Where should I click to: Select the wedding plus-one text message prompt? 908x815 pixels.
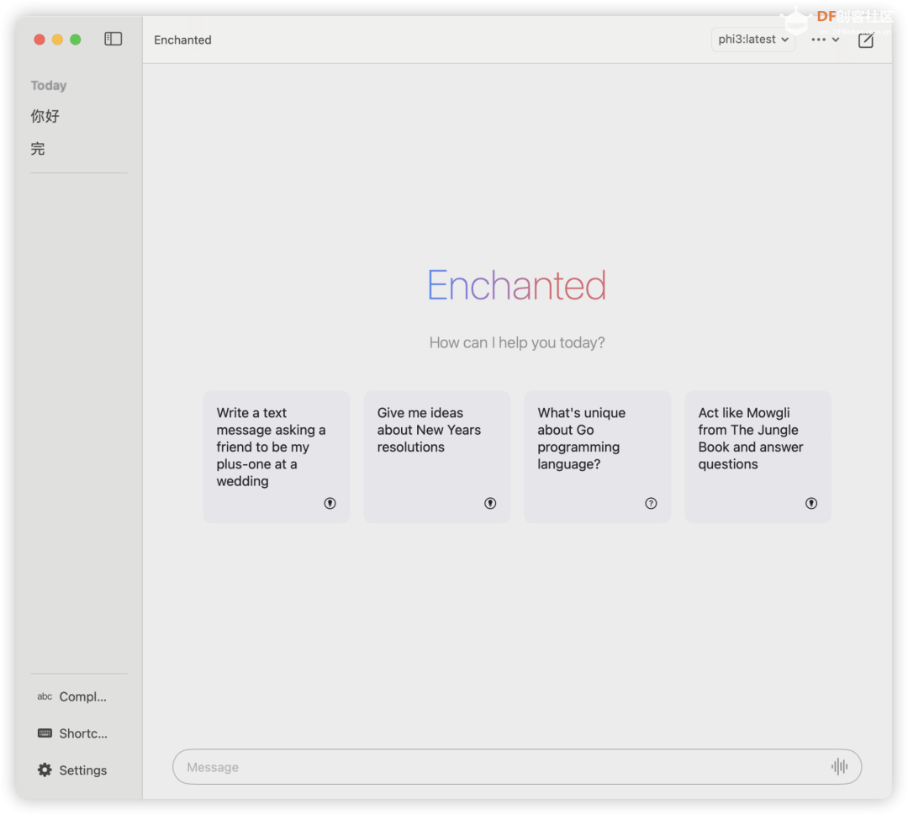pos(277,457)
